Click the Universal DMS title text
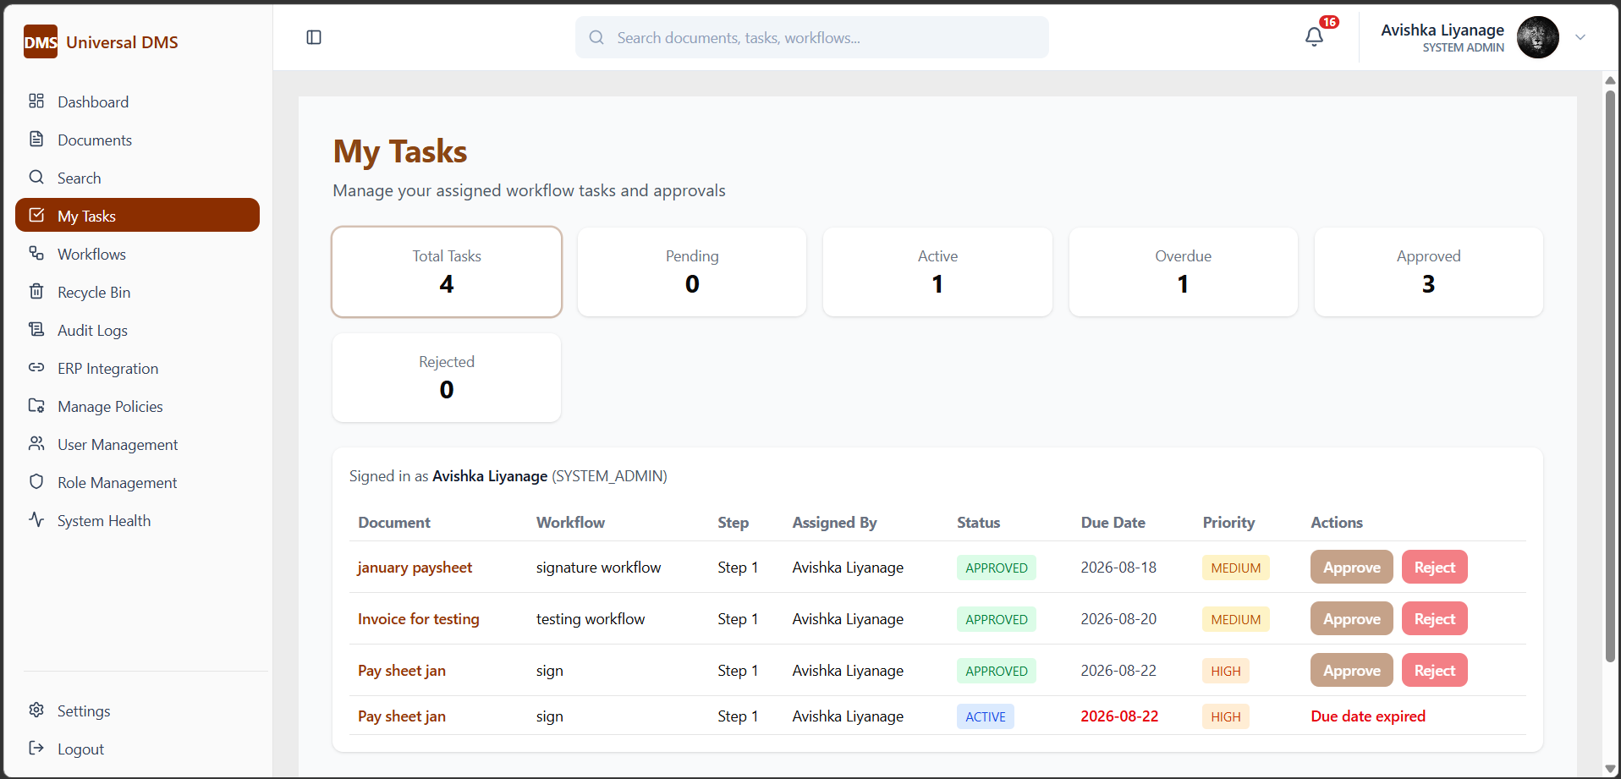The width and height of the screenshot is (1621, 779). [122, 42]
